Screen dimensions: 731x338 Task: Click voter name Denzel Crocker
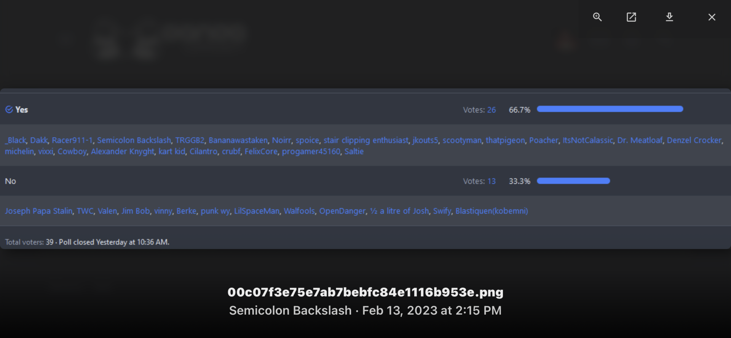(694, 140)
